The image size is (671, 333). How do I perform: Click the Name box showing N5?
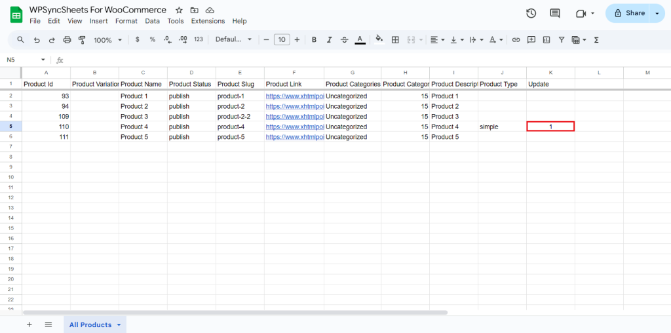pyautogui.click(x=26, y=60)
